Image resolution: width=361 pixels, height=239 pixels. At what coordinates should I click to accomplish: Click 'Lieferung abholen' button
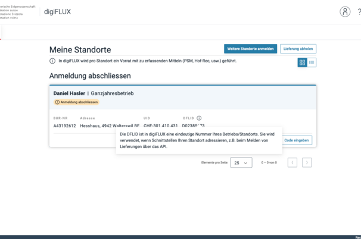click(298, 49)
